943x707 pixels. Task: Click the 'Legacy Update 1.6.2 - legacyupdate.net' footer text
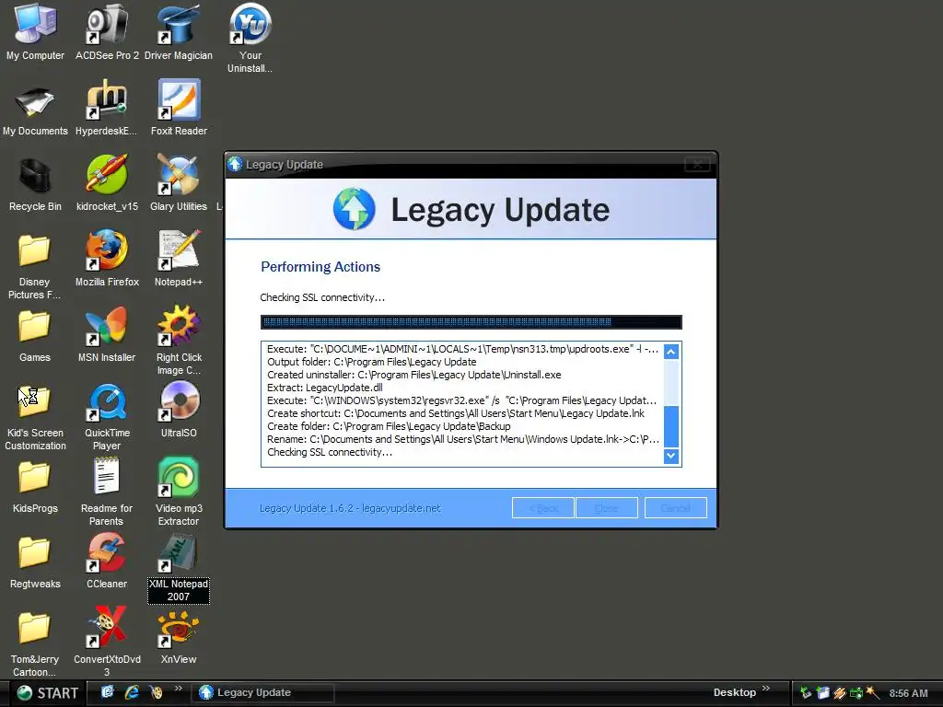click(350, 508)
